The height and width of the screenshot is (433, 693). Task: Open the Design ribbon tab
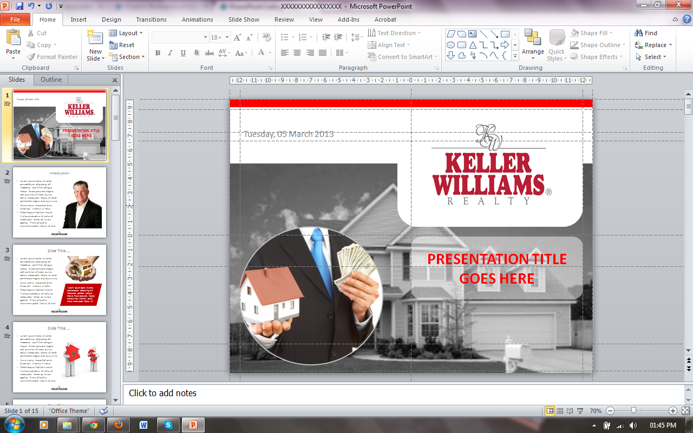point(112,19)
